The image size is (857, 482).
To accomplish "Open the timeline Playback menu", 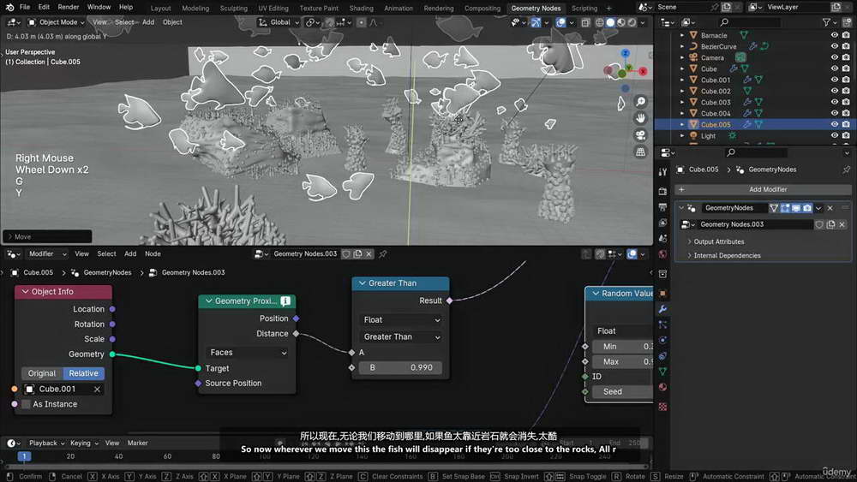I will [x=46, y=443].
